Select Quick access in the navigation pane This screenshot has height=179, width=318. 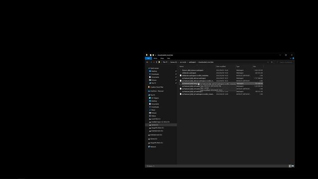(155, 68)
